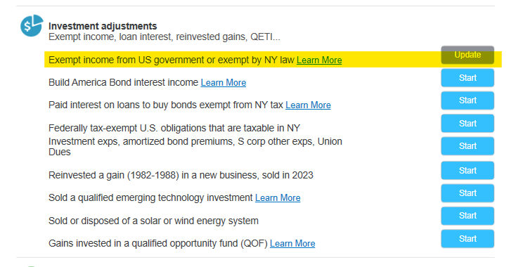Start reinvested gain 1982-1988 entry
523x267 pixels.
coord(467,170)
